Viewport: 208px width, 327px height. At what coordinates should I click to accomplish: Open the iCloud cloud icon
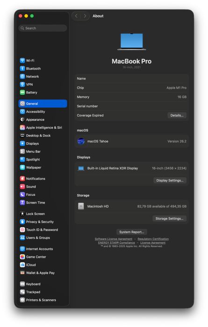point(22,265)
